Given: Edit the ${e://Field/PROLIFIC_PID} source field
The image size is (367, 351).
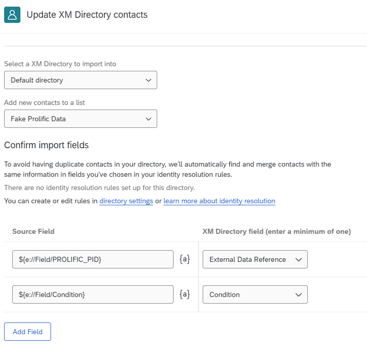Looking at the screenshot, I should 93,259.
